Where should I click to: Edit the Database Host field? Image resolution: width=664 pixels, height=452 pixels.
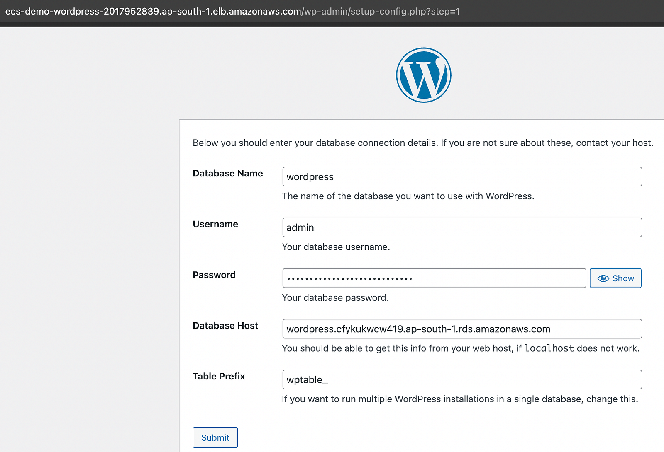[x=462, y=329]
